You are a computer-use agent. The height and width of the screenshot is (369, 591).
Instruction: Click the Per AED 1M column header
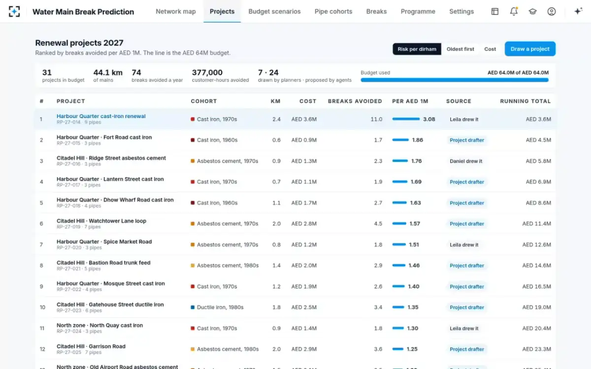[410, 101]
